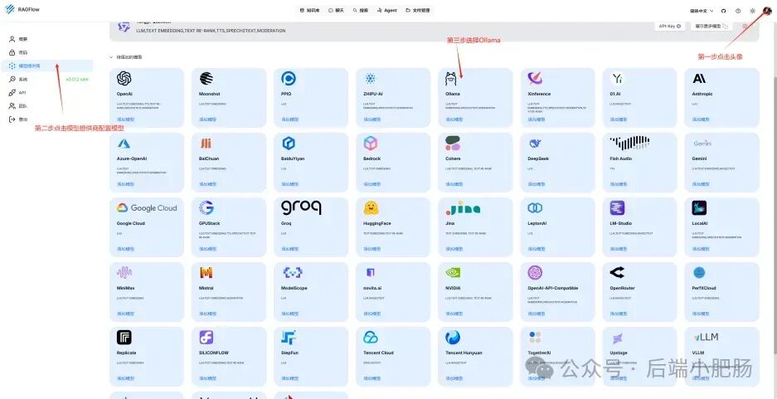This screenshot has width=777, height=399.
Task: Click the DeepSeek whale logo
Action: pyautogui.click(x=535, y=144)
